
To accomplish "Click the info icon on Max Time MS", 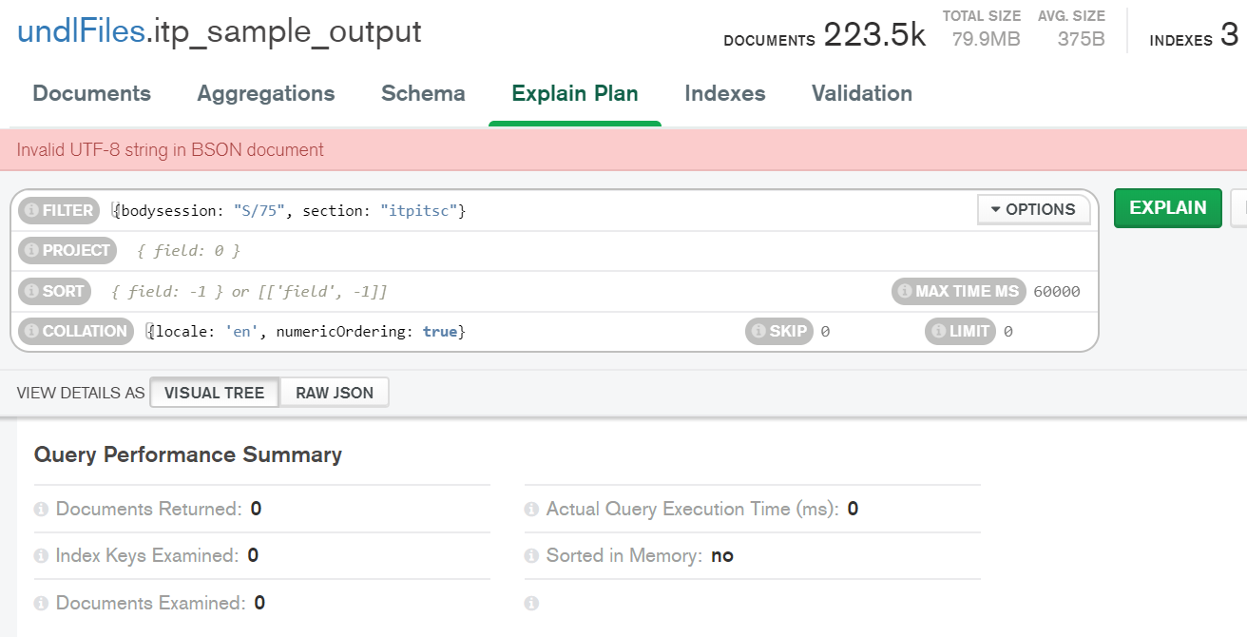I will pos(905,292).
